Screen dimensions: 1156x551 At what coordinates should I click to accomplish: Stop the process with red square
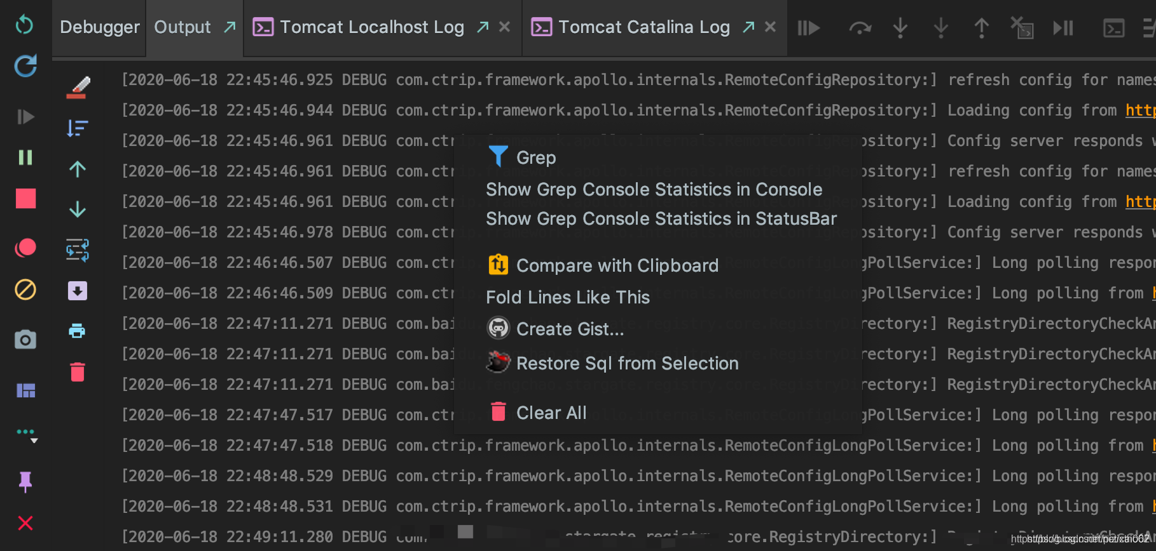25,199
